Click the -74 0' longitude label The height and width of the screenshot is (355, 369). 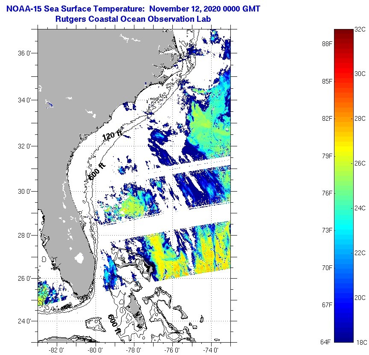coord(211,350)
